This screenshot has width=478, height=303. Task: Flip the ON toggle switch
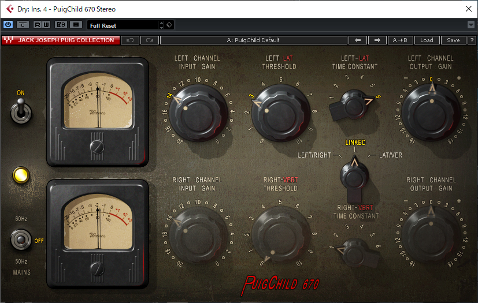21,111
